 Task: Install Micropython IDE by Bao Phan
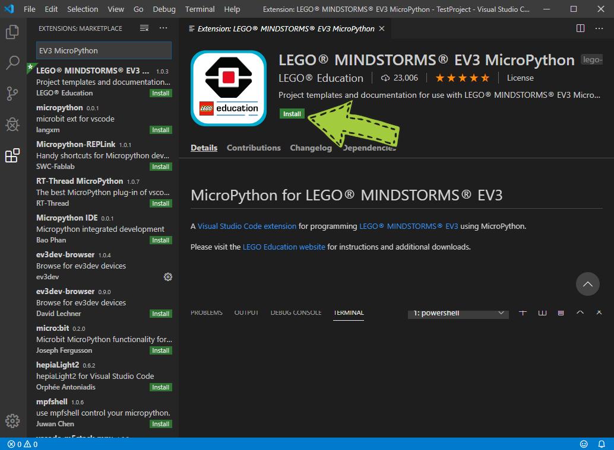coord(160,240)
